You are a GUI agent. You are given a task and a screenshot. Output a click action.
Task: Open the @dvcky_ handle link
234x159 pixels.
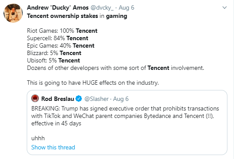102,7
